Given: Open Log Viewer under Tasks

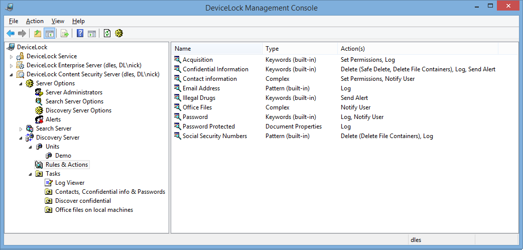Looking at the screenshot, I should click(70, 183).
